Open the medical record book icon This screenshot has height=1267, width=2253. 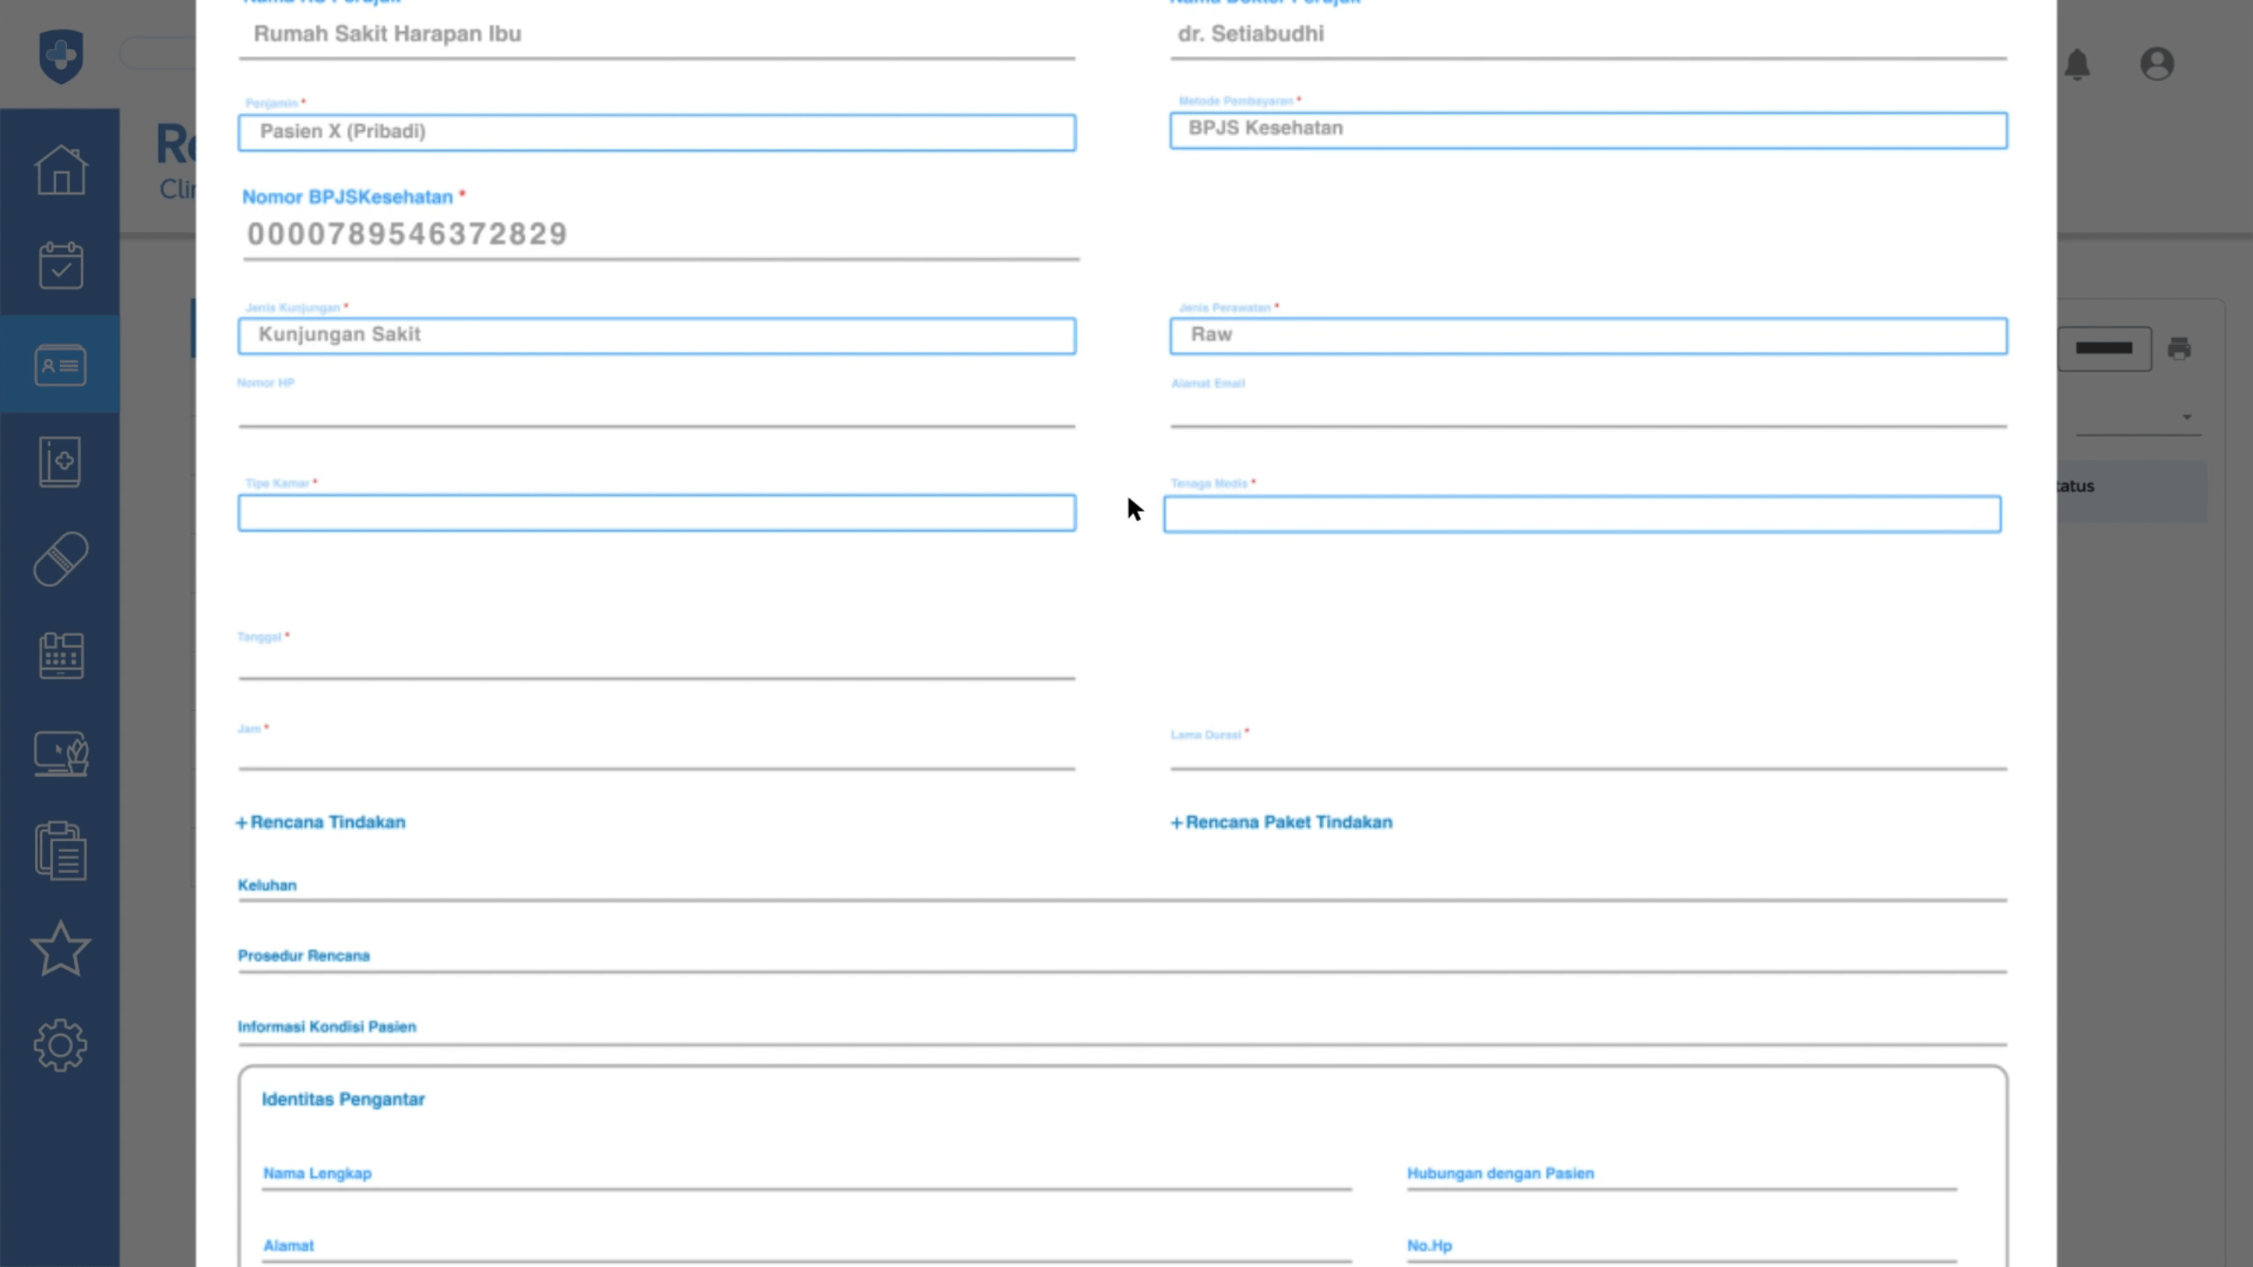61,461
